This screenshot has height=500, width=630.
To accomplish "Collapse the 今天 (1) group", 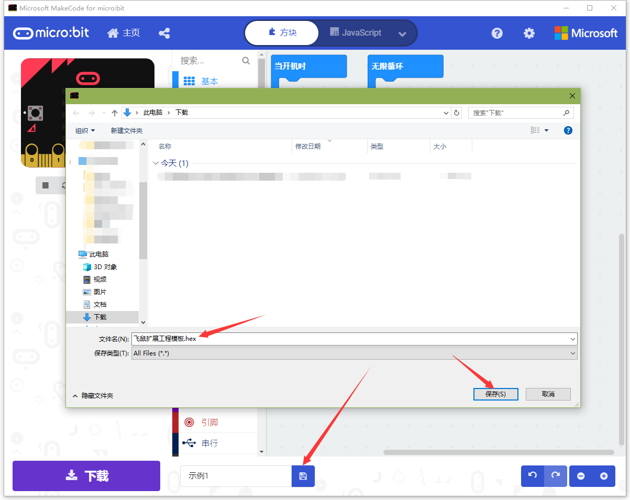I will pyautogui.click(x=156, y=163).
